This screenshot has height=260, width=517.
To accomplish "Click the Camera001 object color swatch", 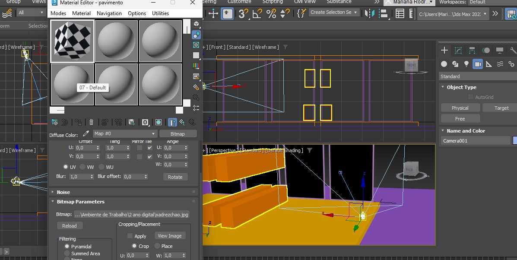I will pos(514,140).
